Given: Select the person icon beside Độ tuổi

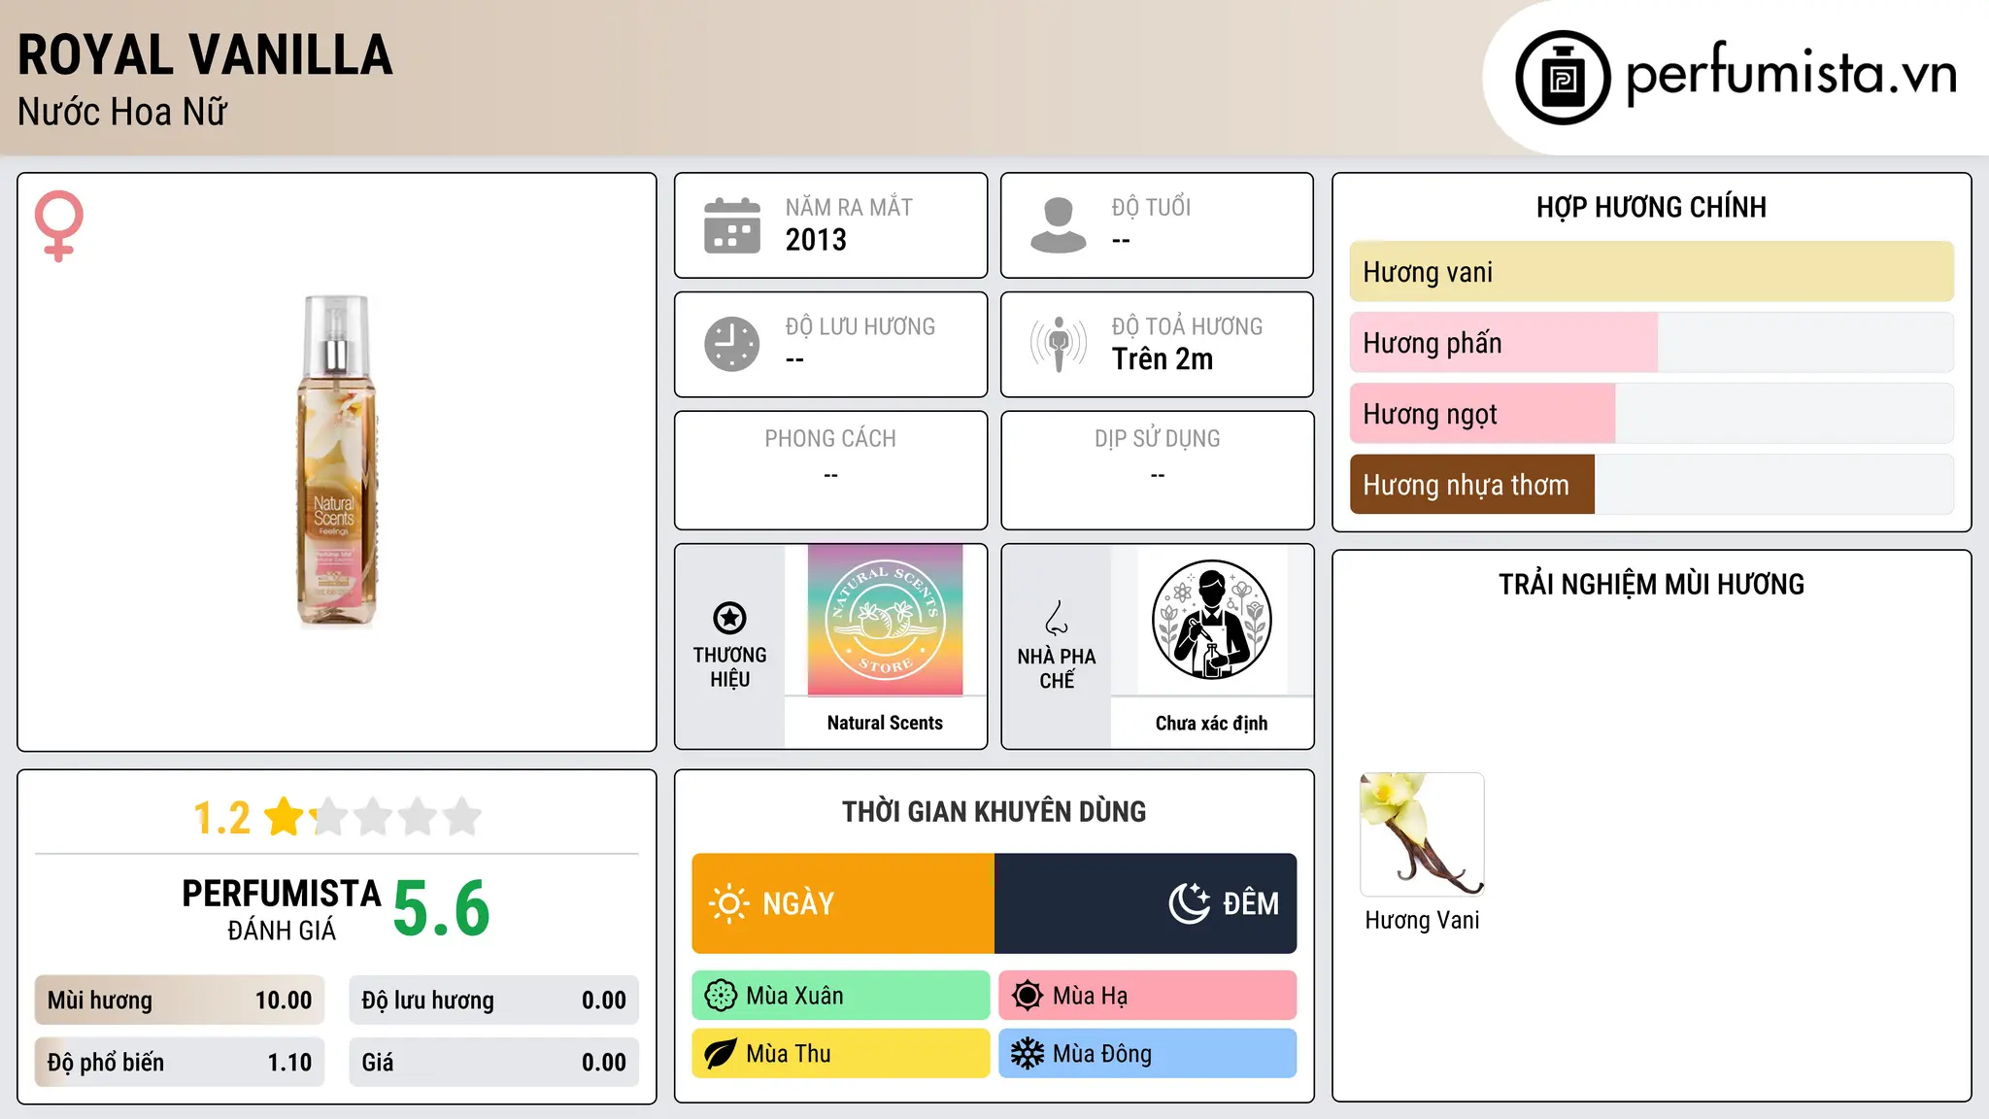Looking at the screenshot, I should 1058,225.
